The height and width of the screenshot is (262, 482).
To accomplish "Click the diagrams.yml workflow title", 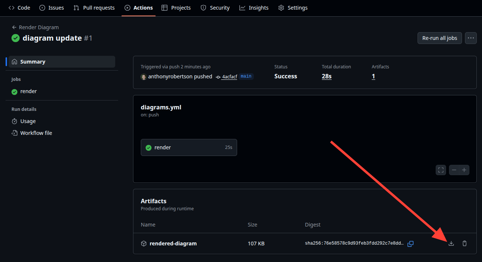I will pyautogui.click(x=161, y=108).
